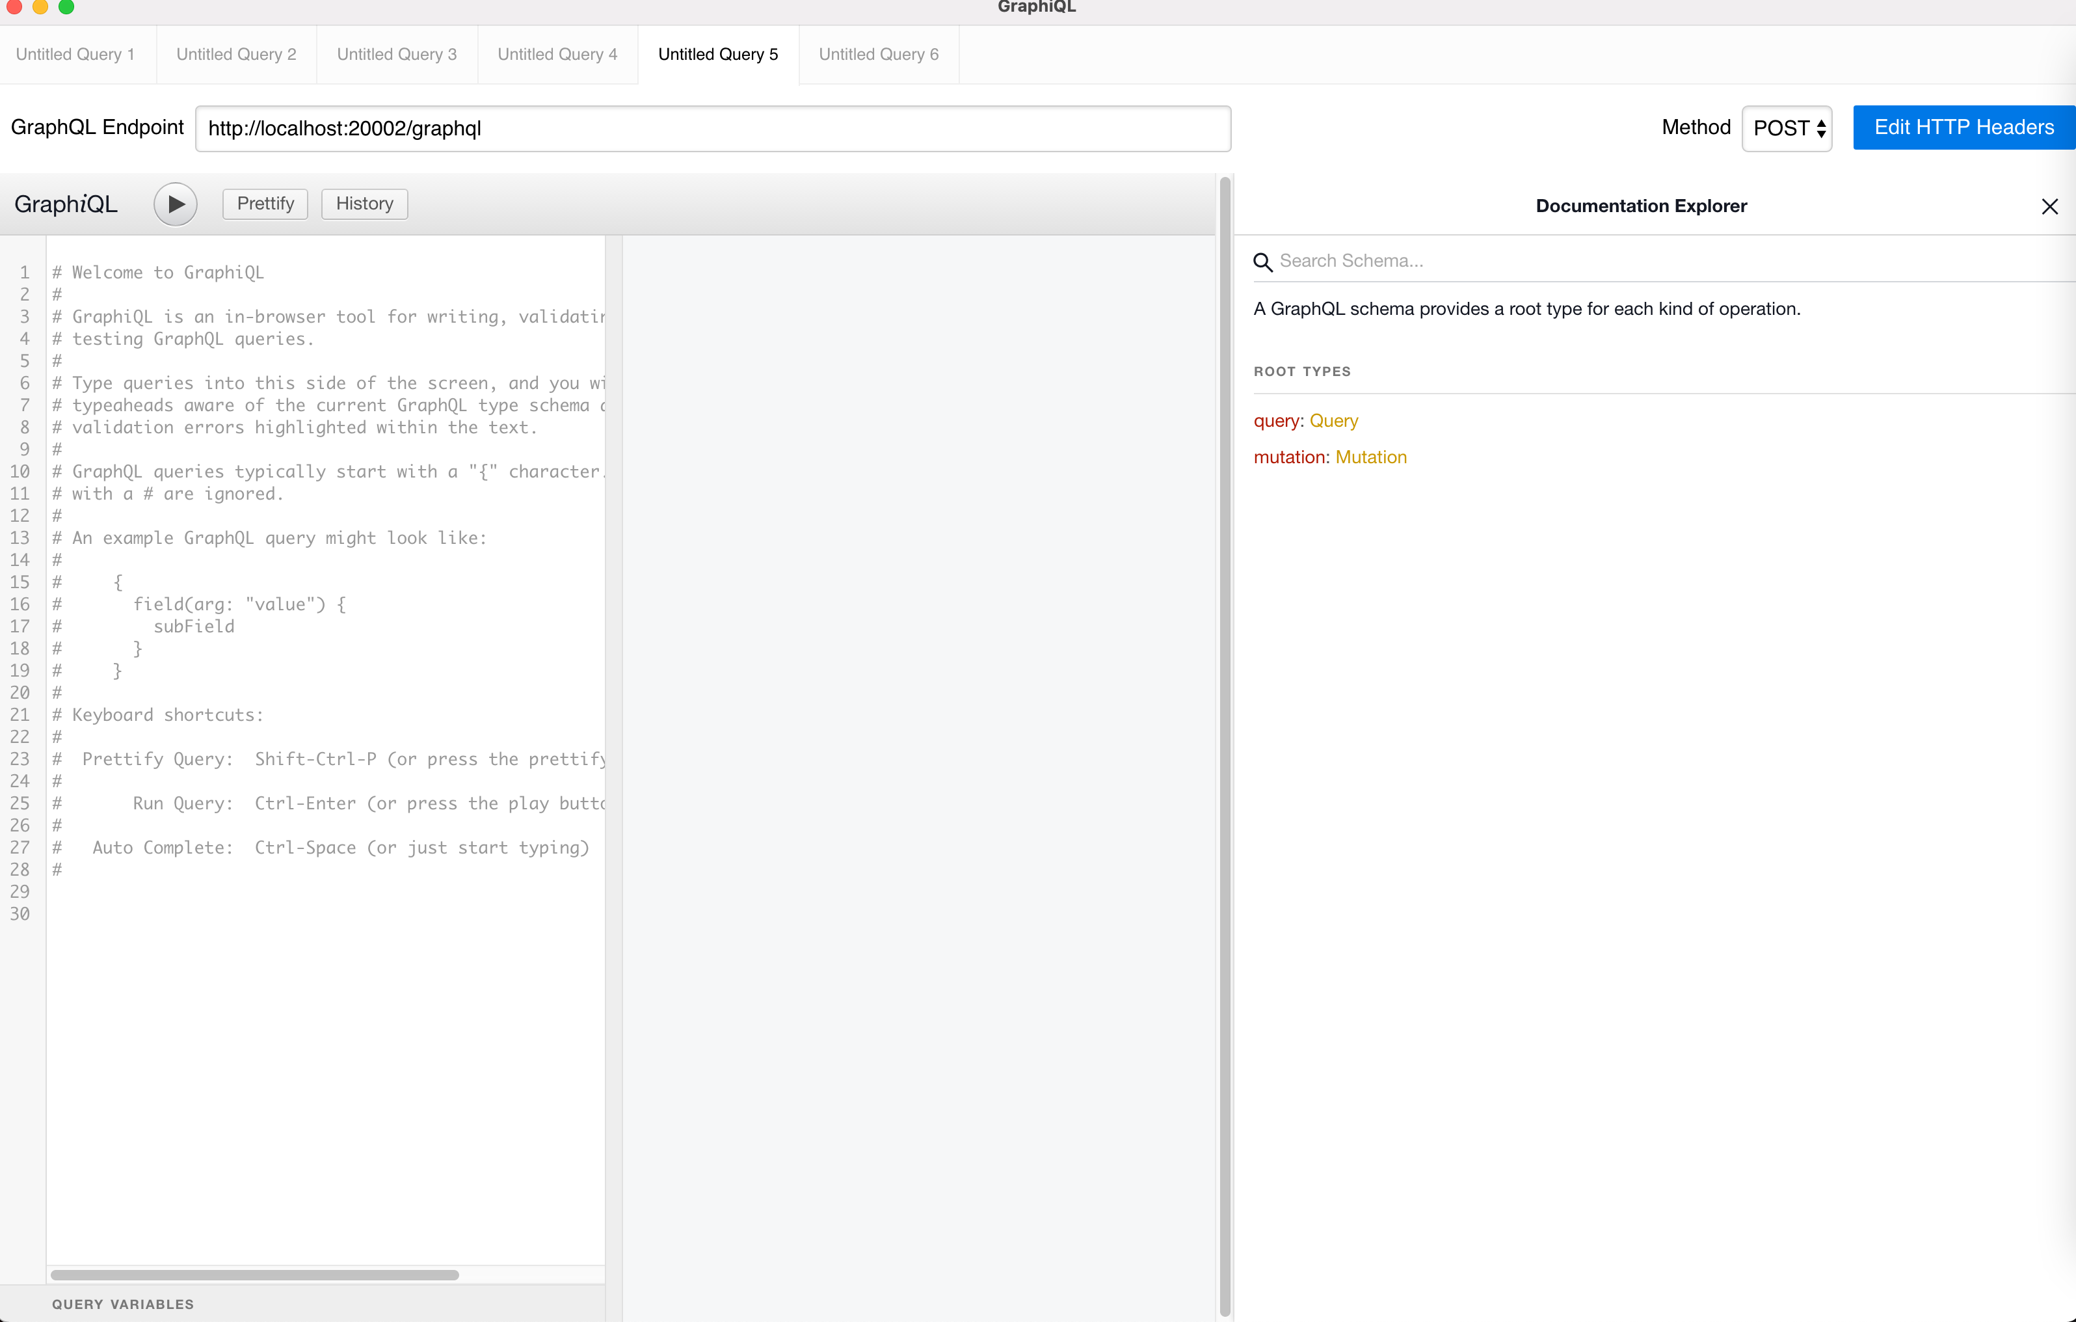
Task: Click the editor horizontal scrollbar
Action: [254, 1275]
